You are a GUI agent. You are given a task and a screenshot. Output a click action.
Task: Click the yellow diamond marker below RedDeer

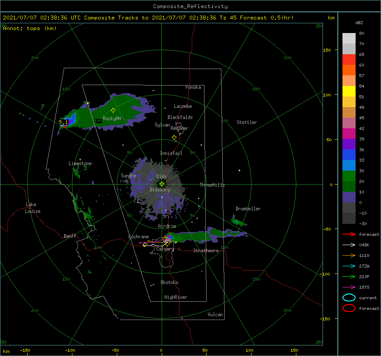tap(174, 138)
